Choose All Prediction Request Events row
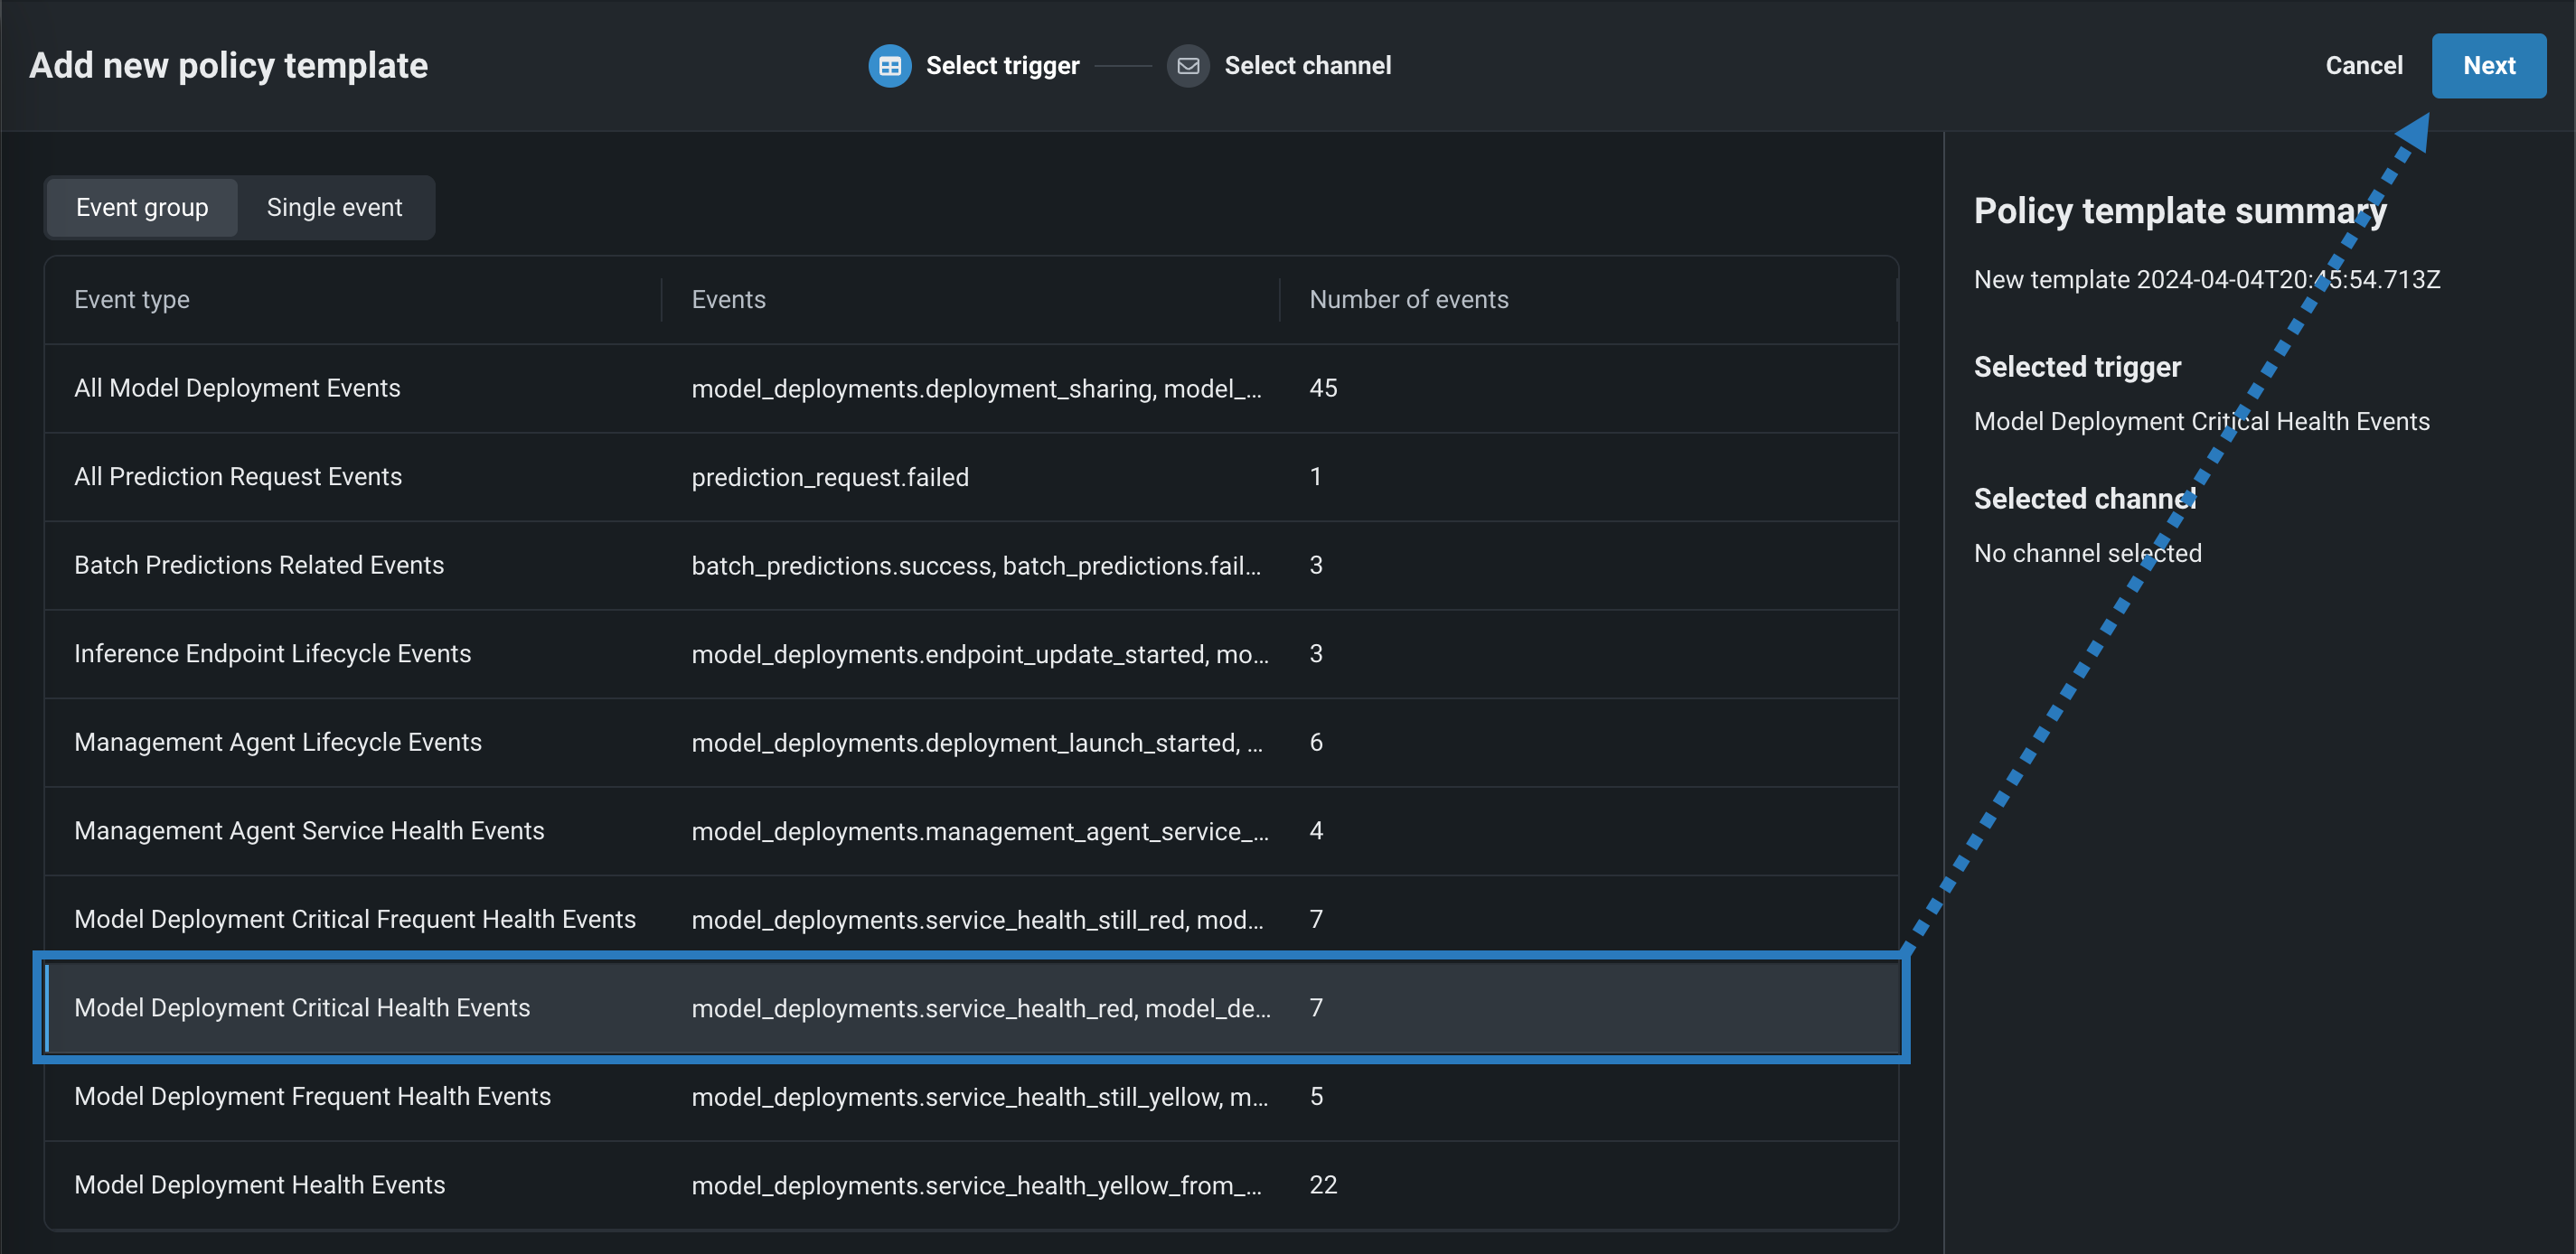Image resolution: width=2576 pixels, height=1254 pixels. tap(238, 477)
